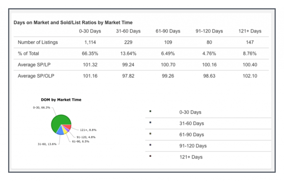Click the 66.35% of total cell
Viewport: 284px width, 181px height.
point(90,54)
